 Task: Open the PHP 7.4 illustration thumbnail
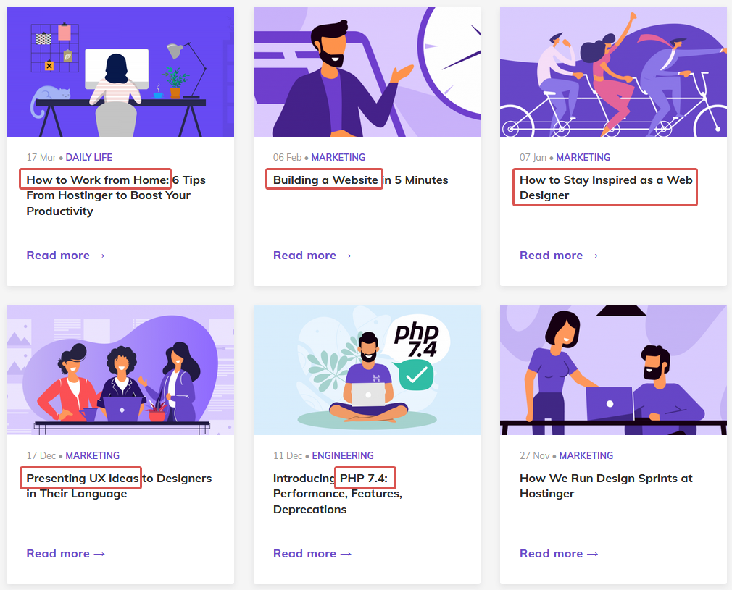pyautogui.click(x=367, y=369)
